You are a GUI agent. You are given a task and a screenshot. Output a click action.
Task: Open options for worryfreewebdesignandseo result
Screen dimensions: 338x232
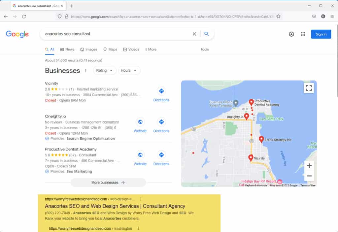(141, 199)
